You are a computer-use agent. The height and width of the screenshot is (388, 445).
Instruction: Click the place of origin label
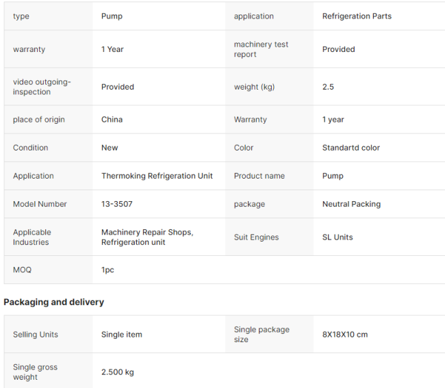[39, 120]
